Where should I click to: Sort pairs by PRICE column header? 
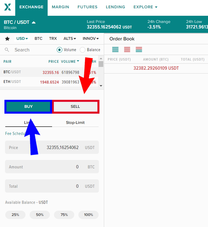click(53, 62)
